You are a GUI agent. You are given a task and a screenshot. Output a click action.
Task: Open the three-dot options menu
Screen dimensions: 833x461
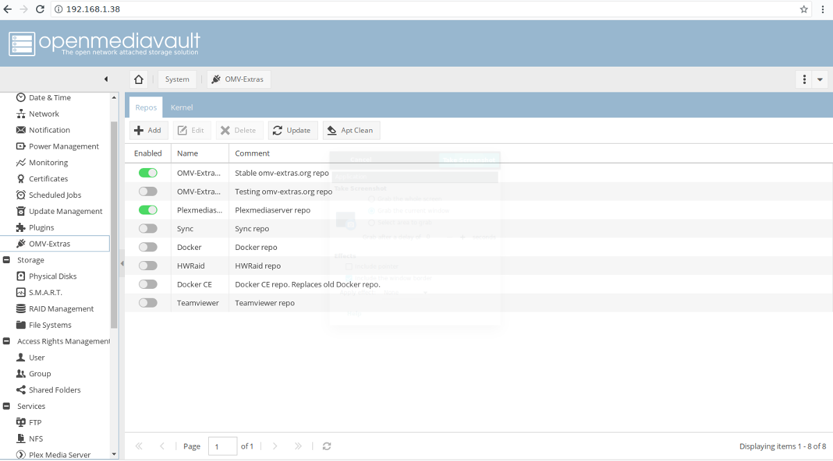804,79
